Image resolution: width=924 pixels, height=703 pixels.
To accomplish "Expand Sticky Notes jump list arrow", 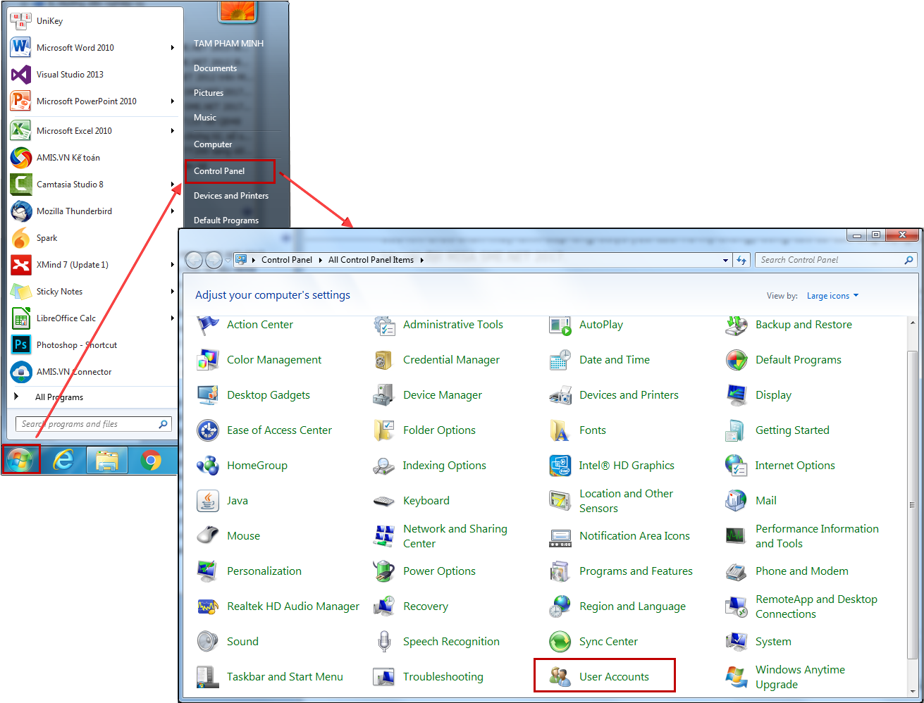I will (x=172, y=292).
